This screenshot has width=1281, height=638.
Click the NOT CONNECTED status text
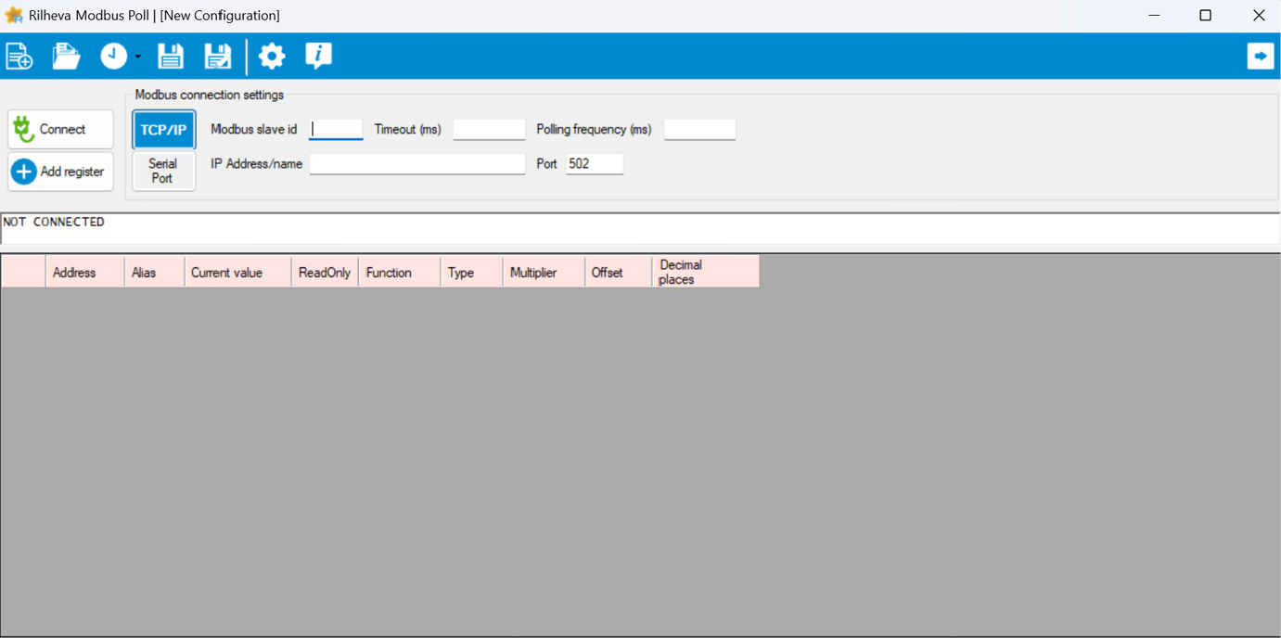[x=54, y=223]
